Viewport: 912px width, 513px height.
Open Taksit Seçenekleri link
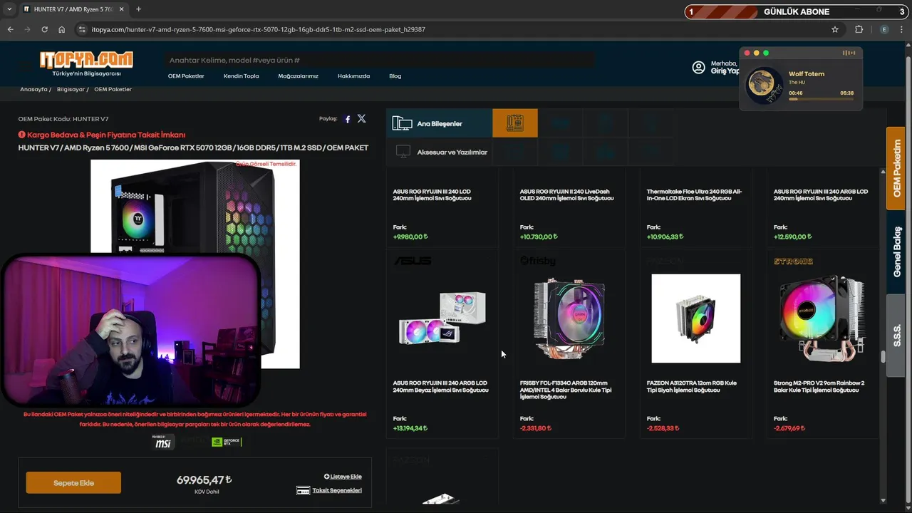coord(337,490)
